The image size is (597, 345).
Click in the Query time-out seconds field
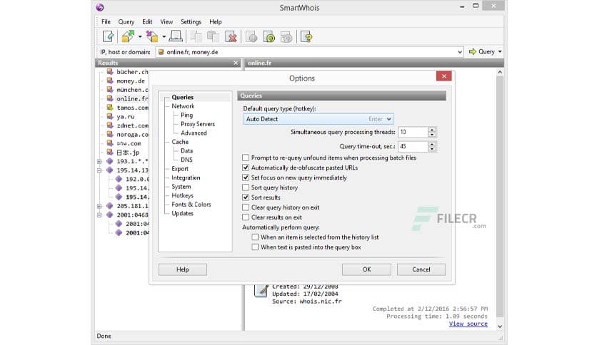click(x=413, y=146)
